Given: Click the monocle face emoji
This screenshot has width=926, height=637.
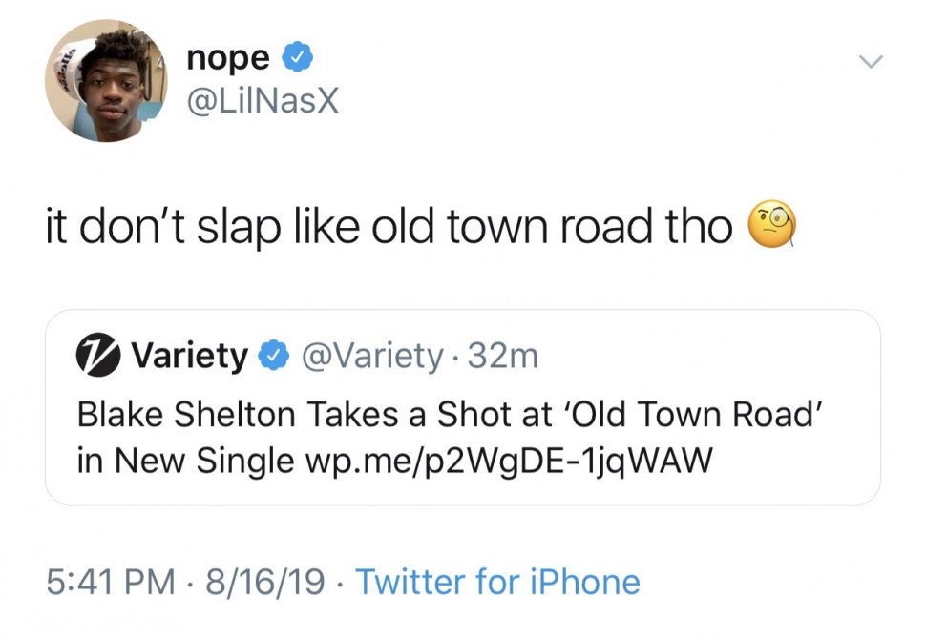Looking at the screenshot, I should click(773, 226).
